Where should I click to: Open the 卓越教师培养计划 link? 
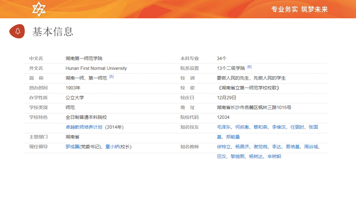(x=84, y=127)
